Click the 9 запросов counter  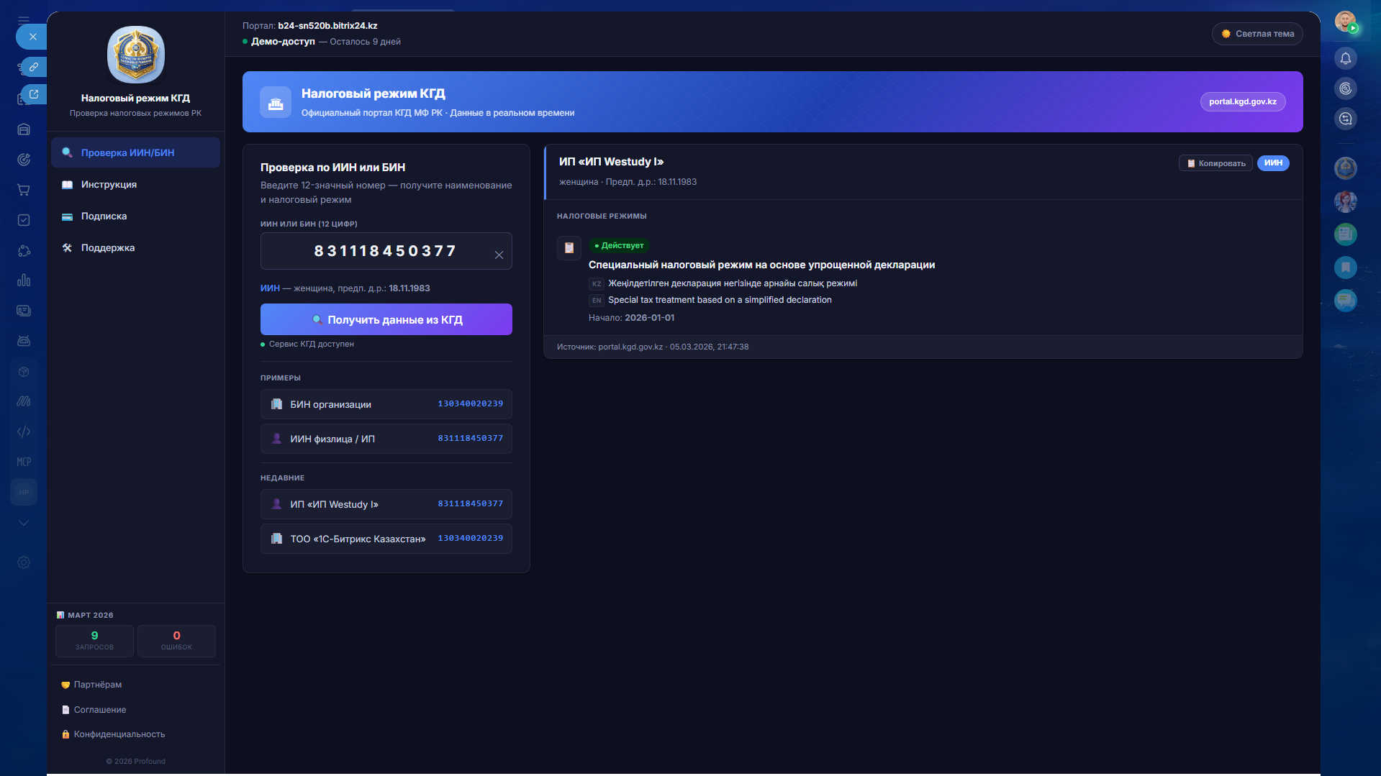[x=94, y=641]
